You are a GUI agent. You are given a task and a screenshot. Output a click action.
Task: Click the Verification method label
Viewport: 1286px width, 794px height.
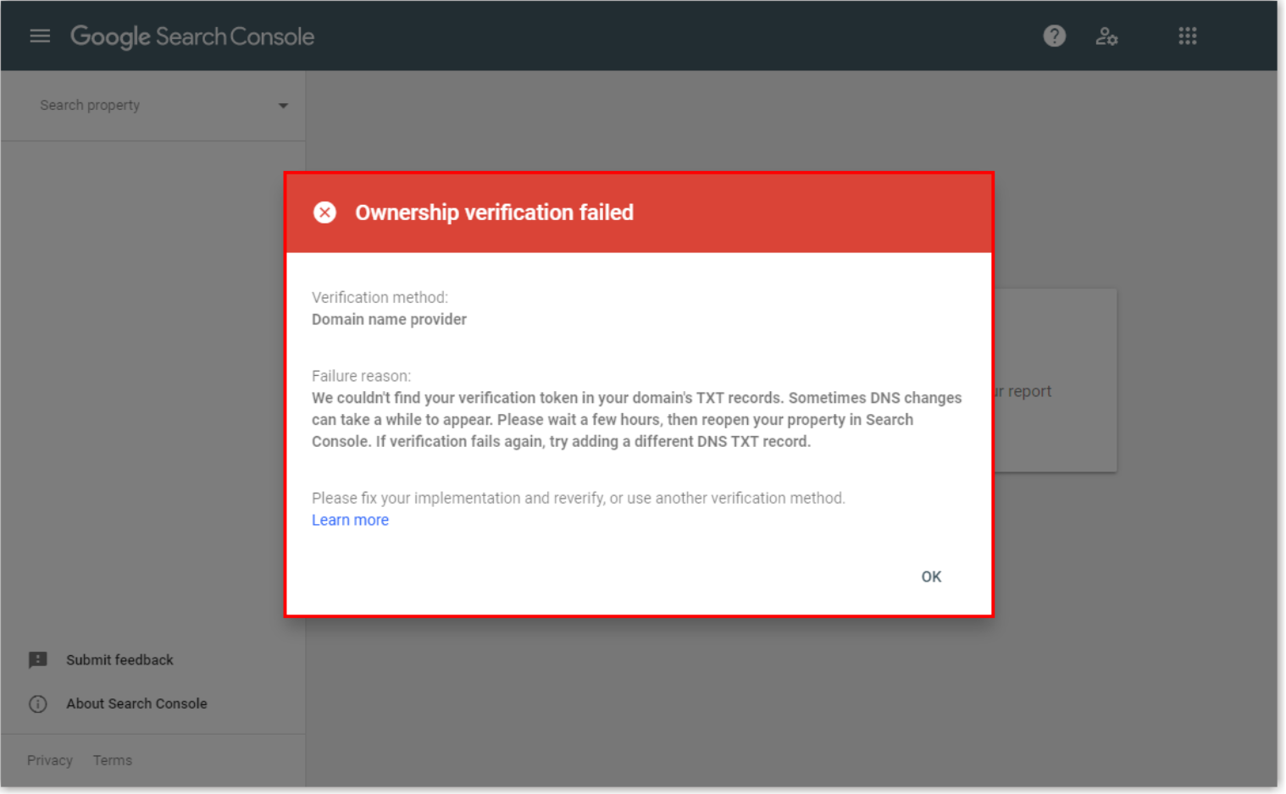point(380,297)
